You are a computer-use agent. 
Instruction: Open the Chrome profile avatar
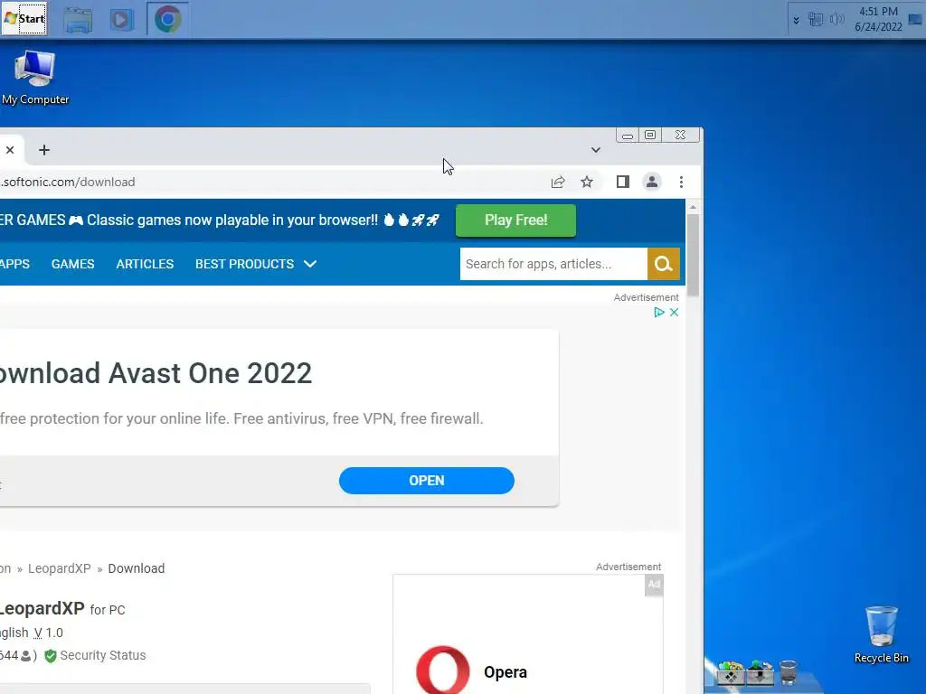coord(652,182)
